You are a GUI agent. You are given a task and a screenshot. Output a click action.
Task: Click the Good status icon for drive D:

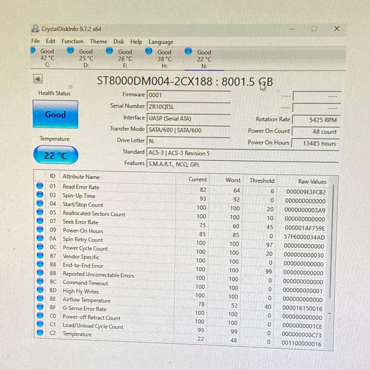(70, 50)
